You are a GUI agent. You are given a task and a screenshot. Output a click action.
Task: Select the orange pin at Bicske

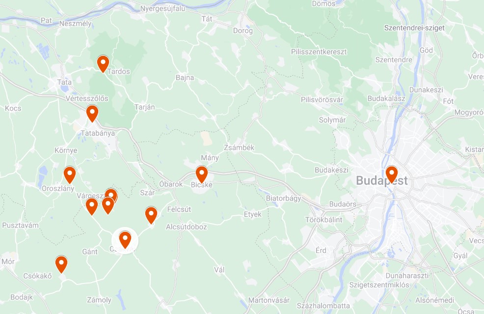tap(202, 174)
